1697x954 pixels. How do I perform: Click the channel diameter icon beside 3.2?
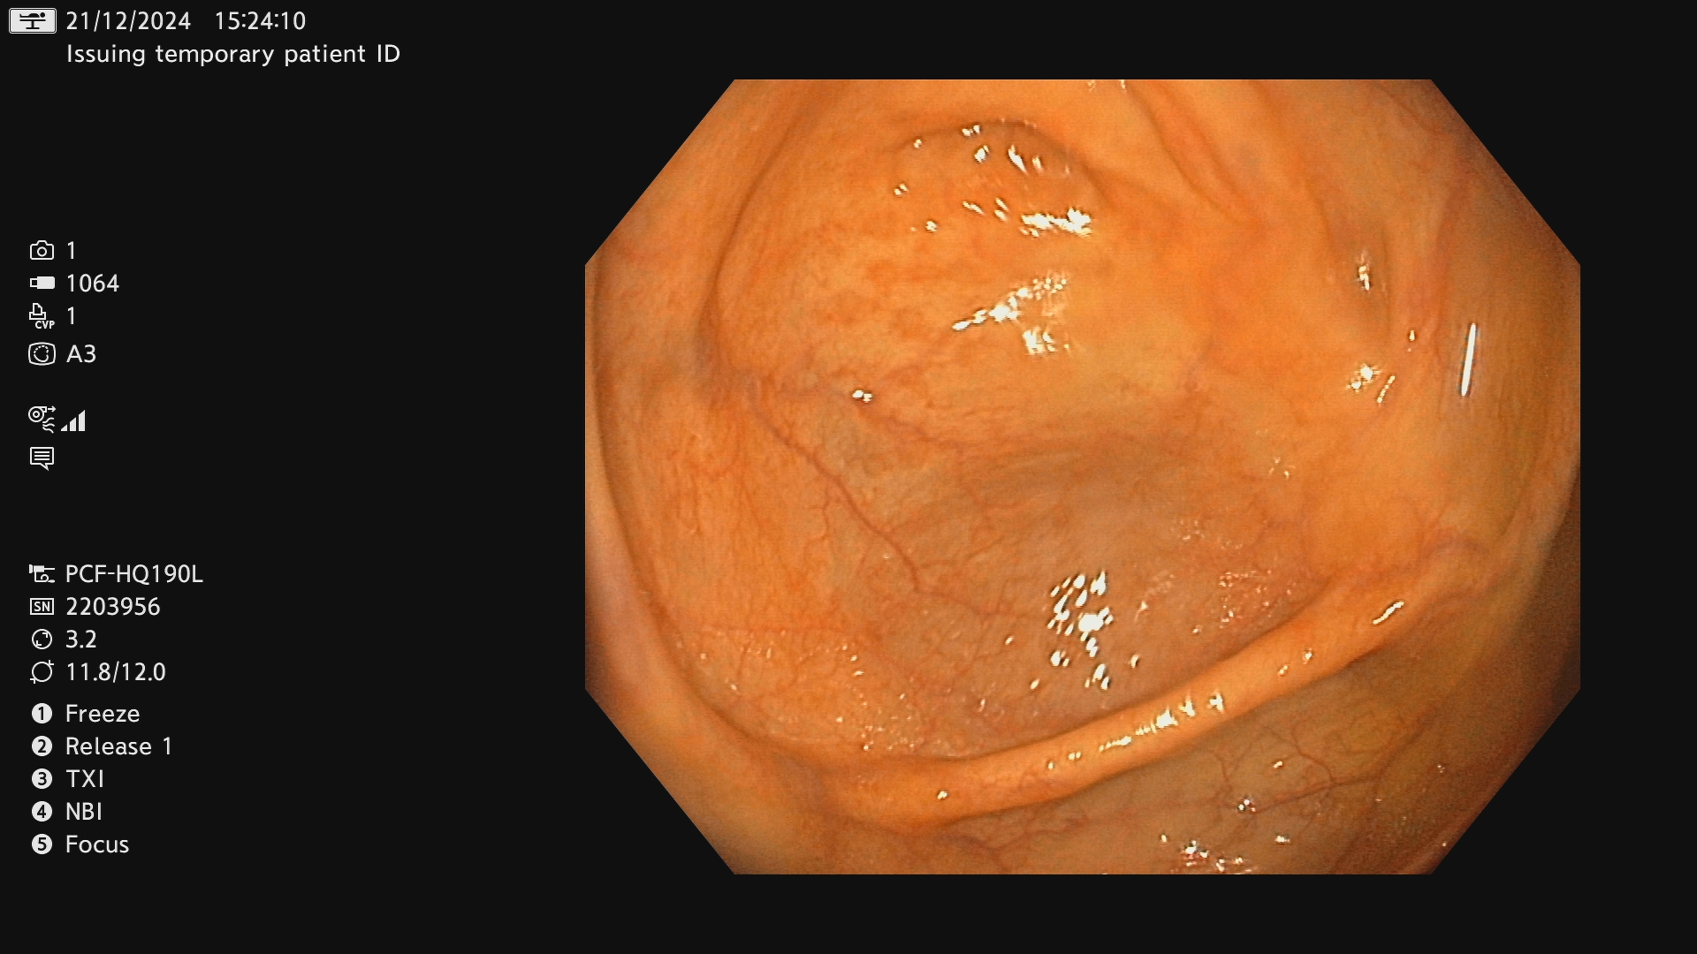(x=42, y=640)
